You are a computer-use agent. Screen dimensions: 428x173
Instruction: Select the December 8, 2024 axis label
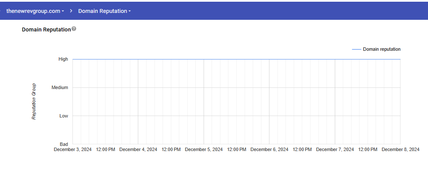click(x=400, y=150)
